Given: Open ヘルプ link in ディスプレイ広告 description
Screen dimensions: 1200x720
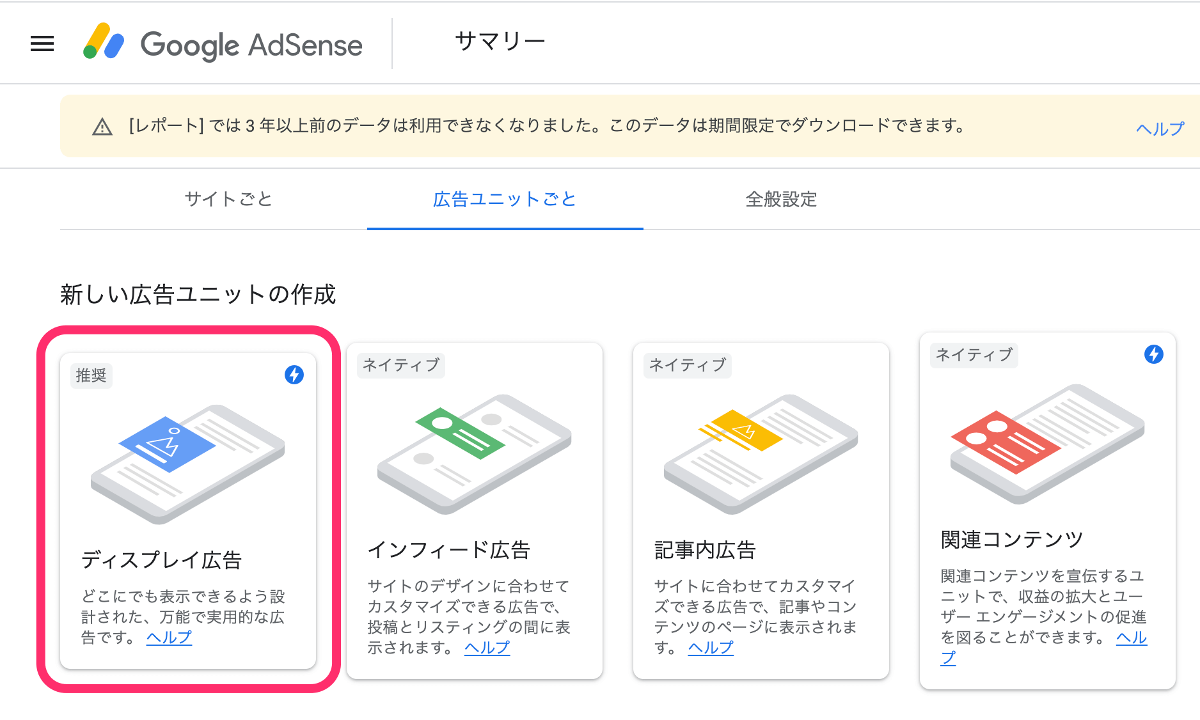Looking at the screenshot, I should tap(169, 638).
